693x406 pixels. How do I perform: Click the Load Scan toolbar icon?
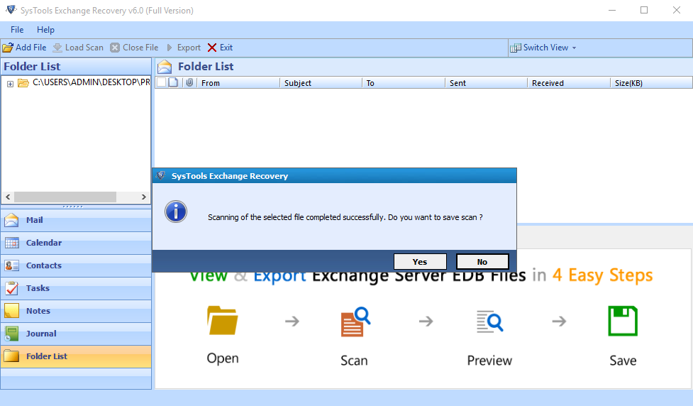57,48
